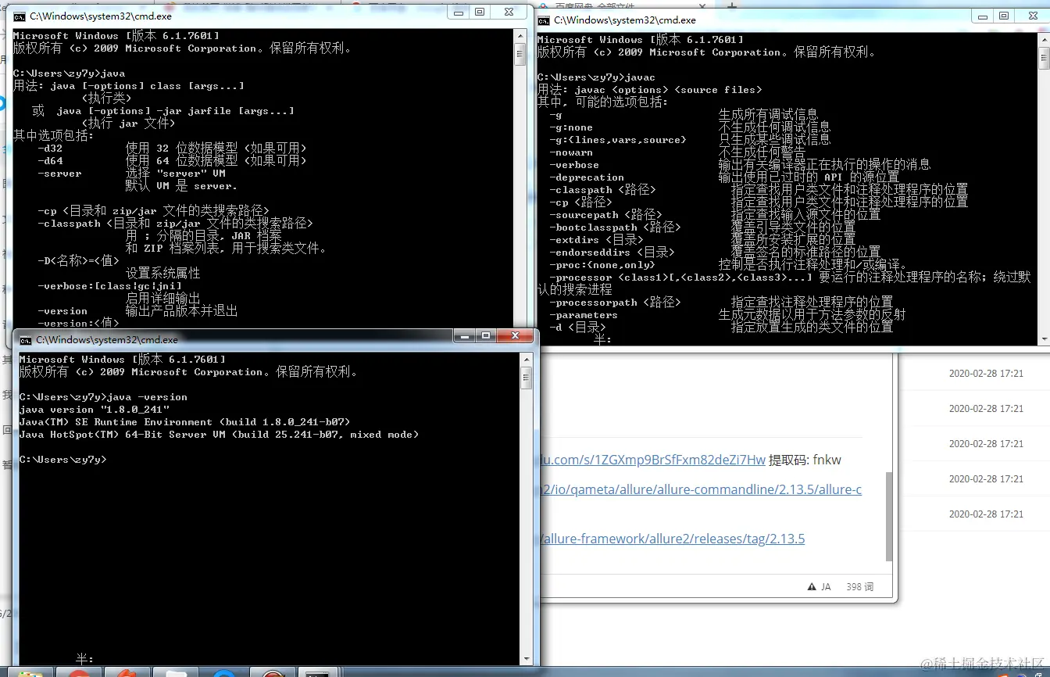
Task: Click the '-endorseddirs <目录>' option line
Action: tap(715, 253)
